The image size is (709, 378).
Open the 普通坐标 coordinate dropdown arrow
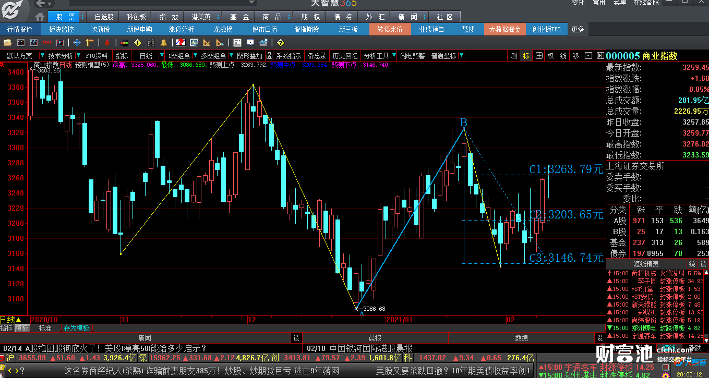pos(461,55)
